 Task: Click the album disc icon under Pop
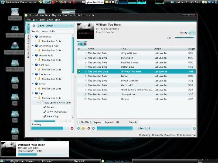coord(42,103)
